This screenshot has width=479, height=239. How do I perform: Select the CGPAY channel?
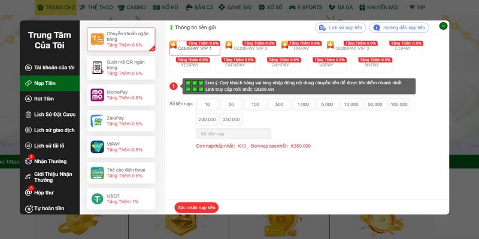402,48
